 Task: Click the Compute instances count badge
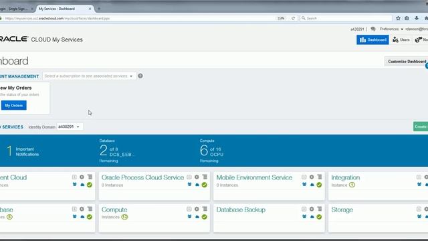click(x=124, y=217)
